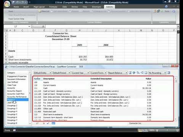Click the Short term investments worksheet cell
This screenshot has height=137, width=183.
point(20,60)
